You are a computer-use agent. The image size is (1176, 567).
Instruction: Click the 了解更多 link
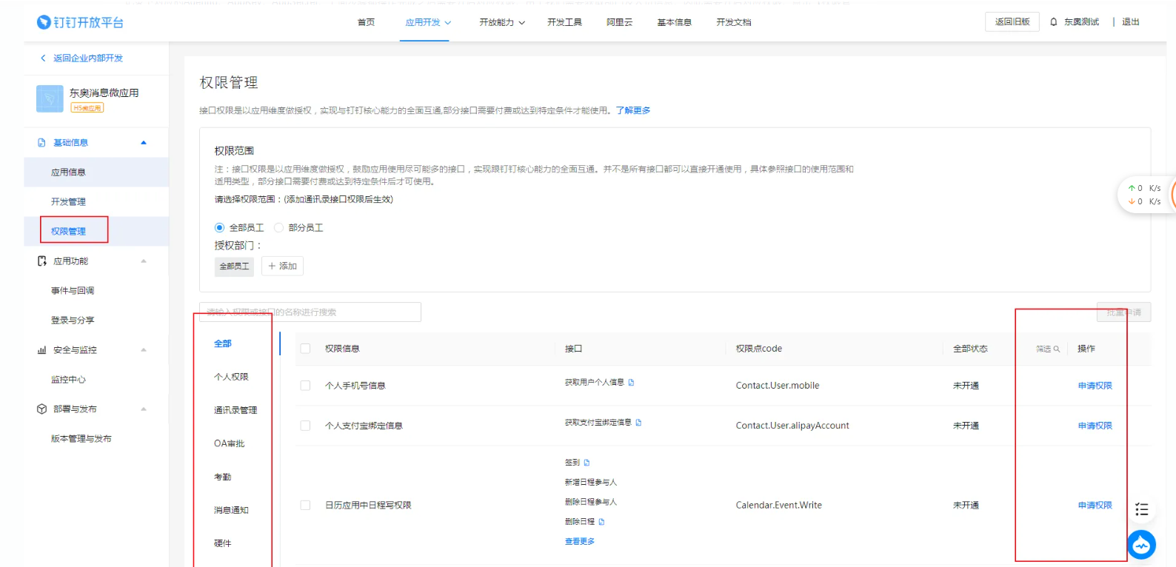pos(633,110)
